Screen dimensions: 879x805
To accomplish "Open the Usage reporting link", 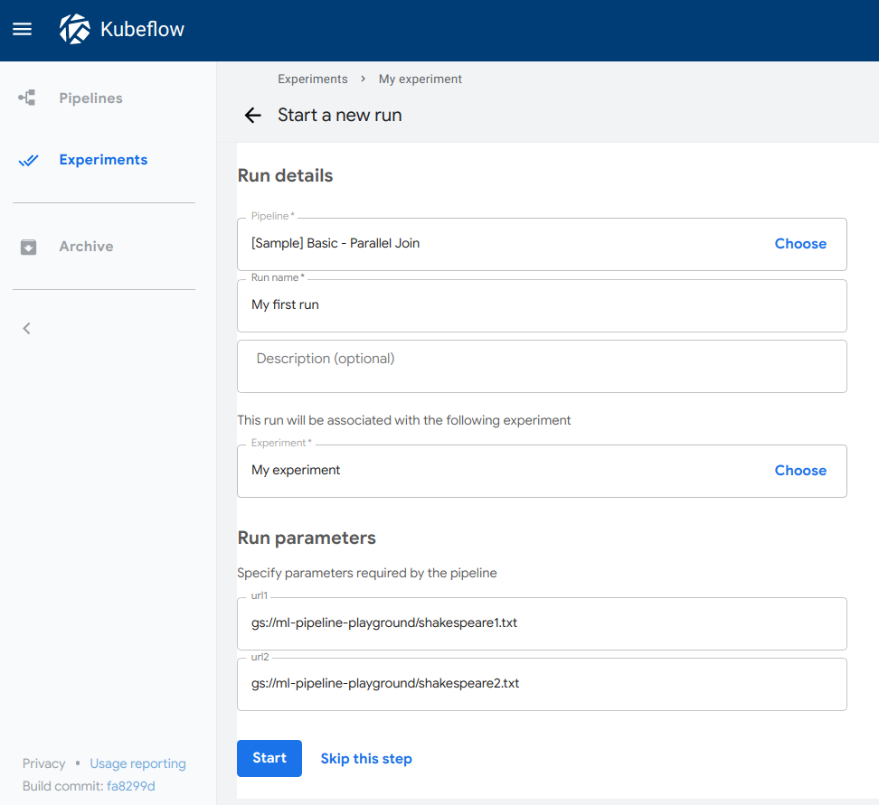I will point(138,763).
